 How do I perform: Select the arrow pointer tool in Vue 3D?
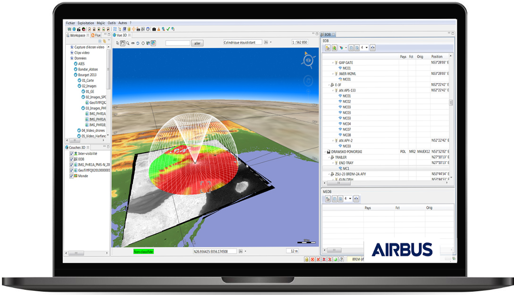(x=118, y=43)
